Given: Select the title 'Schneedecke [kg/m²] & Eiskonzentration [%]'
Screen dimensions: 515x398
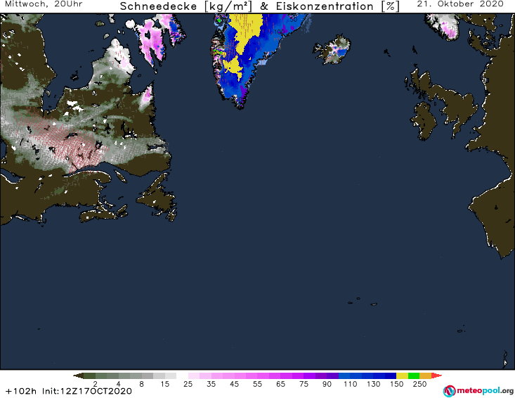Looking at the screenshot, I should click(259, 6).
